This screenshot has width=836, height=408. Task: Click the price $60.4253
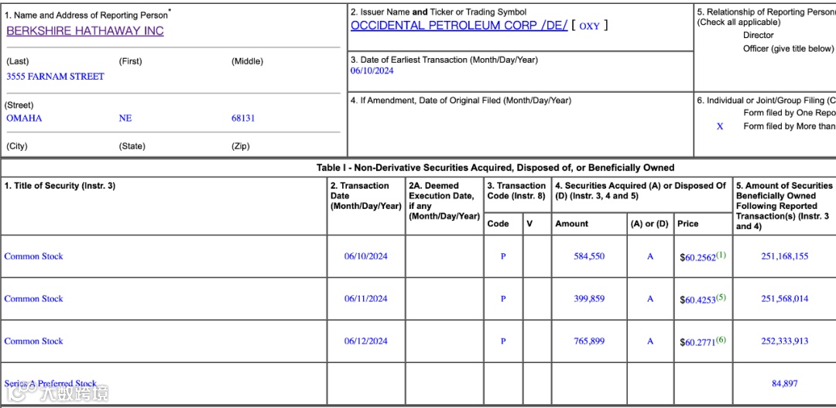(x=697, y=300)
